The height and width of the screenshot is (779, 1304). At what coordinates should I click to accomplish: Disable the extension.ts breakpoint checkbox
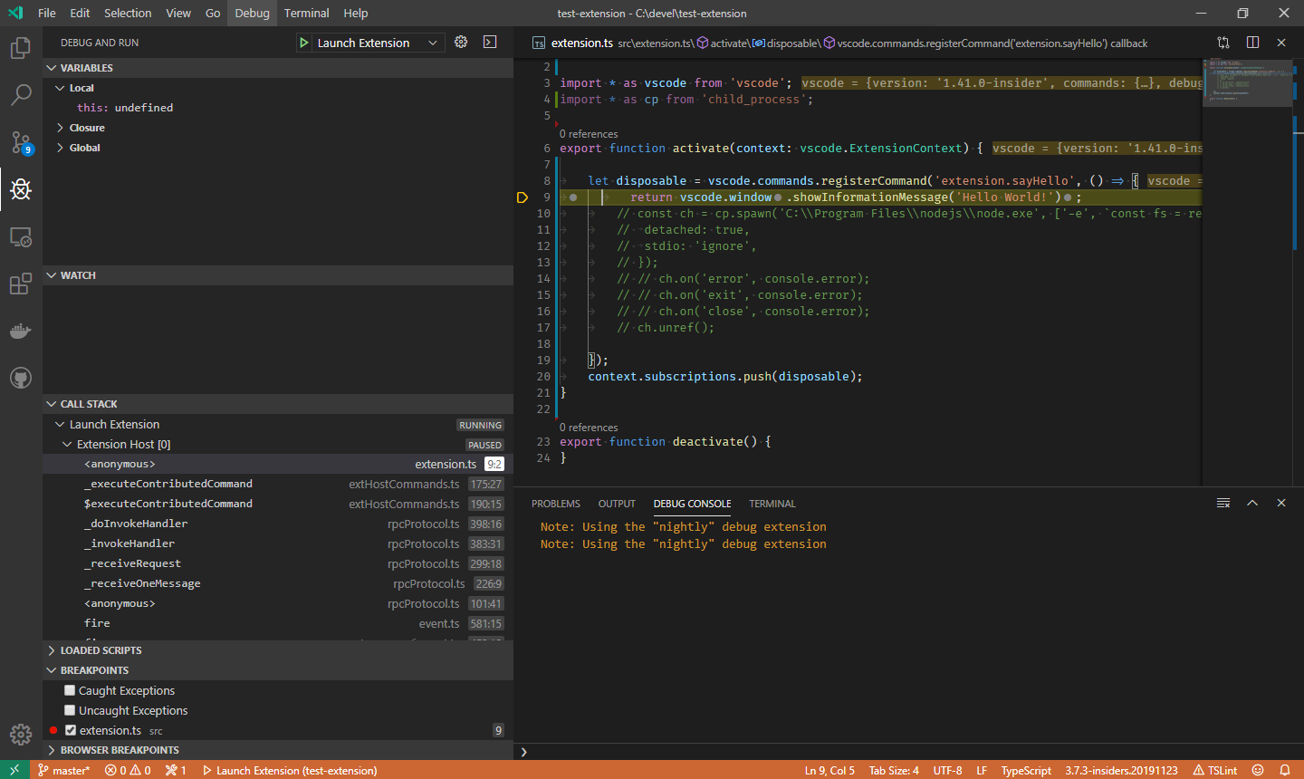click(70, 730)
